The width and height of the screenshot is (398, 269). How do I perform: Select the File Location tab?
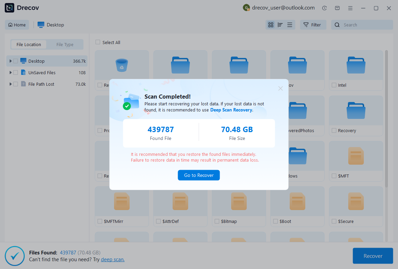point(28,44)
